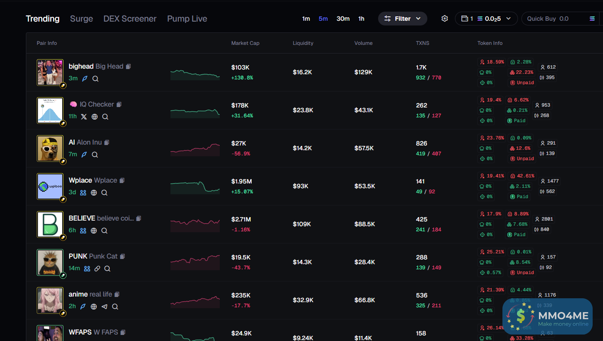Screen dimensions: 603x341
Task: Open the wallet balance dropdown
Action: point(486,19)
